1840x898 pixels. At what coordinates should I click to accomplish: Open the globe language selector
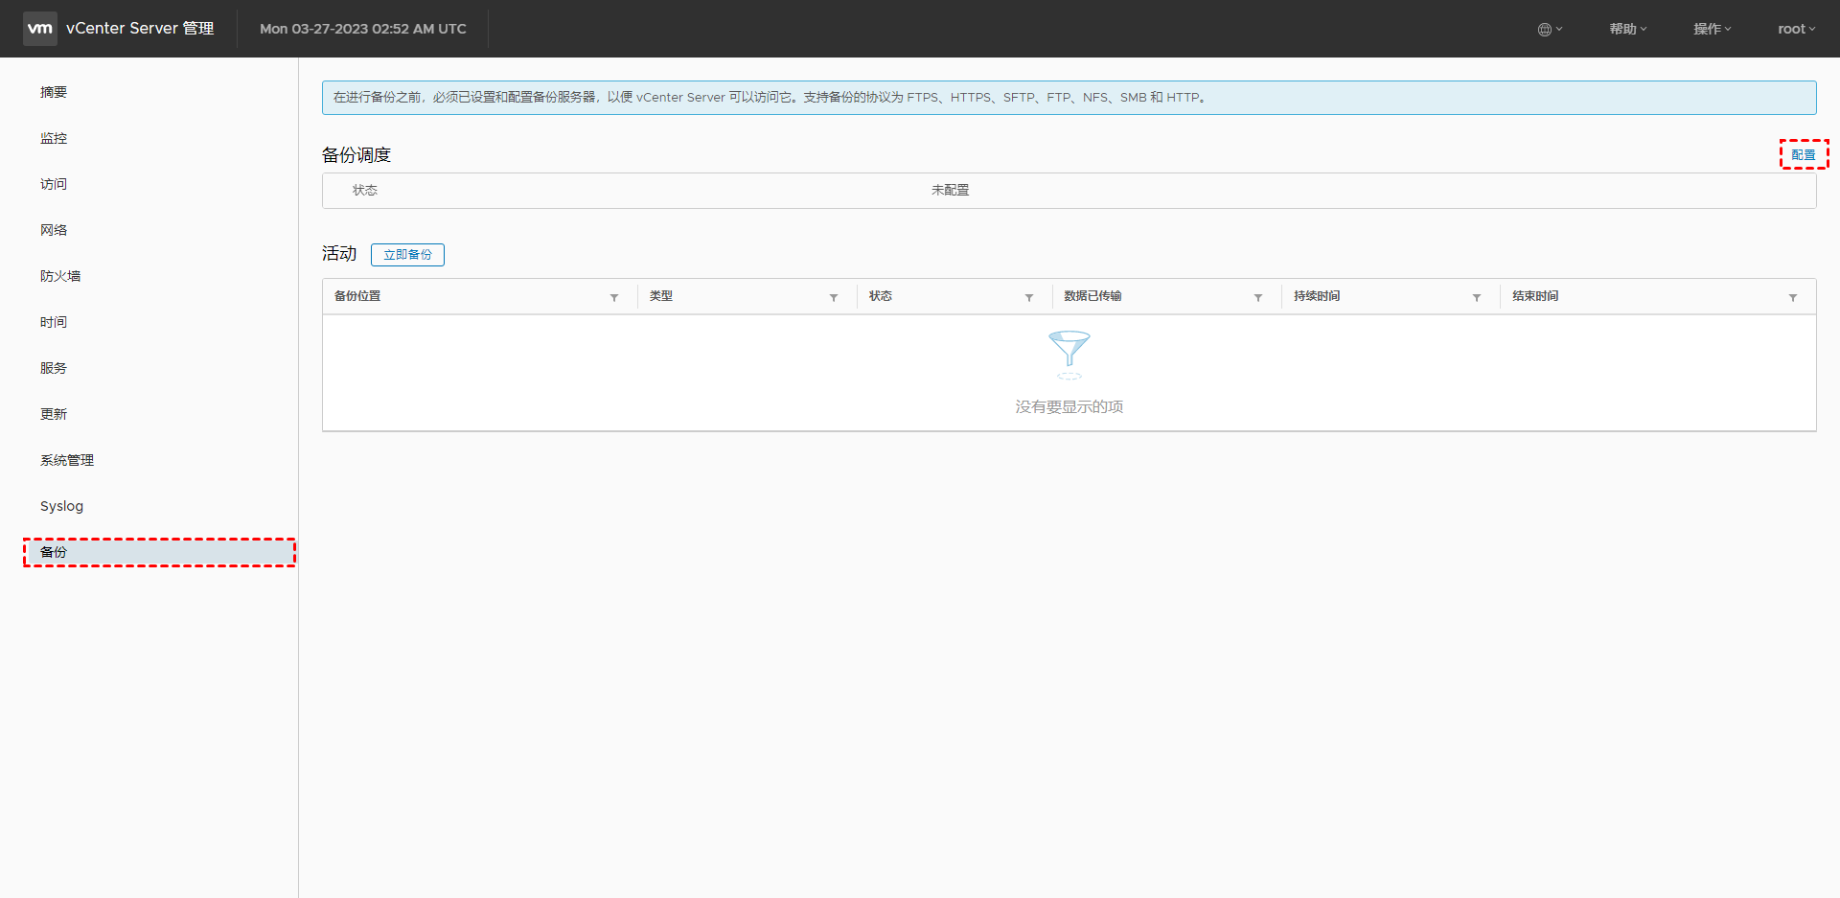click(1549, 29)
